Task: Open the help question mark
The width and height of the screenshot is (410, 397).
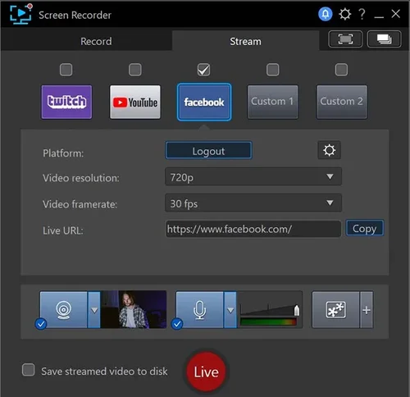Action: click(x=362, y=14)
